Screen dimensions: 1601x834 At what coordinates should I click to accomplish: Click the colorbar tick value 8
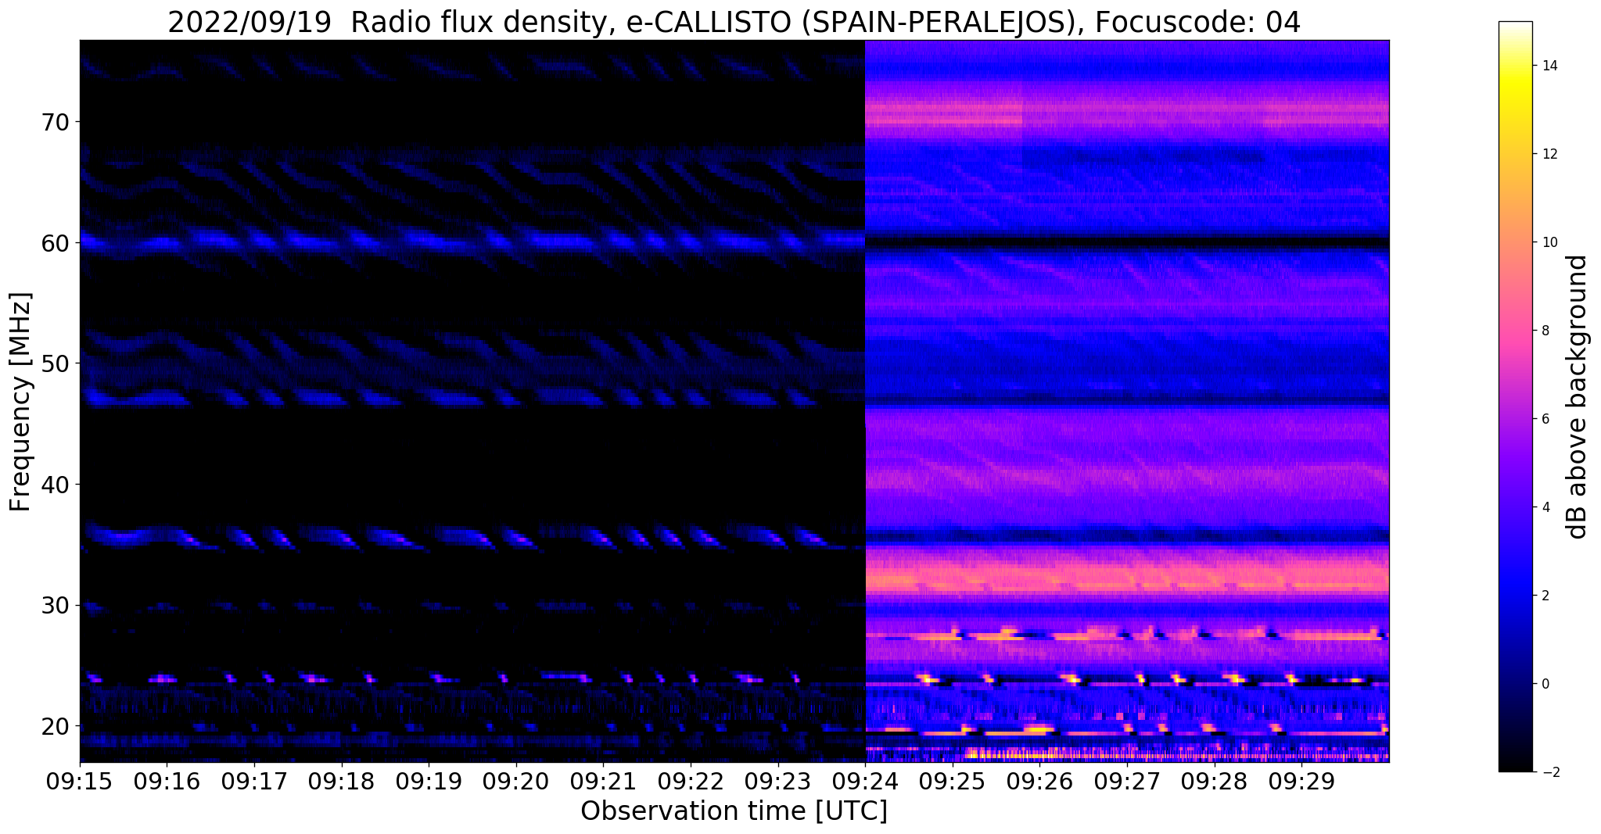coord(1544,331)
